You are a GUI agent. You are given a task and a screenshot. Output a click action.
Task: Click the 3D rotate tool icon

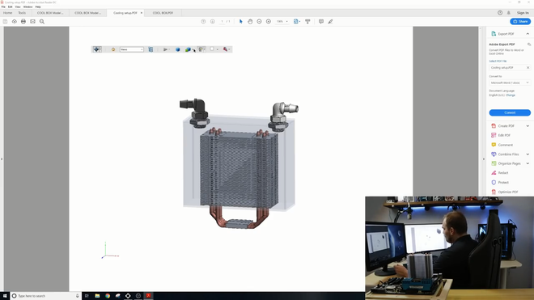coord(97,49)
